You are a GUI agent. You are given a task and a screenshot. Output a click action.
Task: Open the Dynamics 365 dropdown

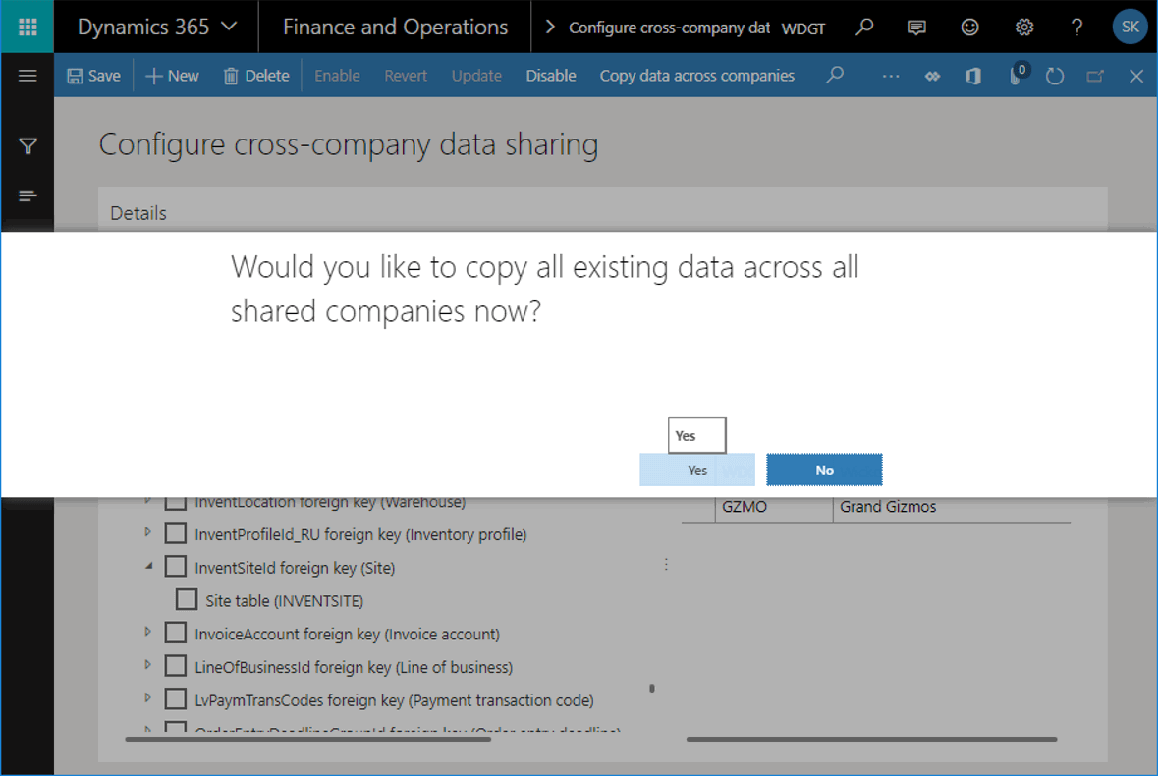[x=157, y=28]
